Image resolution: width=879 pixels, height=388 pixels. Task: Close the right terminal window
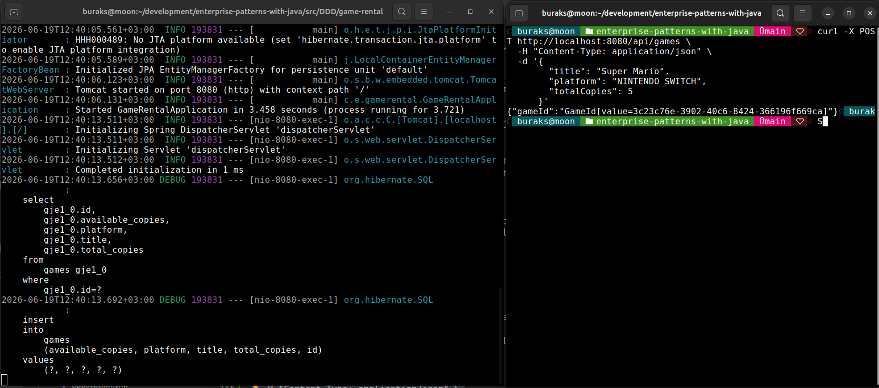pos(870,13)
